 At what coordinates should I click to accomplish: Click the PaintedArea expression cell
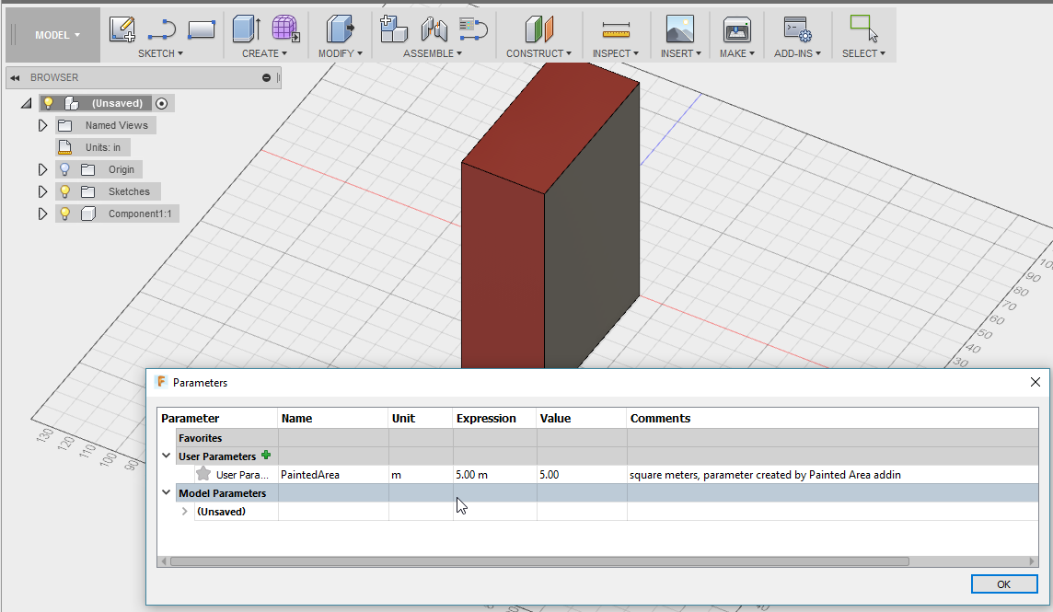click(494, 475)
